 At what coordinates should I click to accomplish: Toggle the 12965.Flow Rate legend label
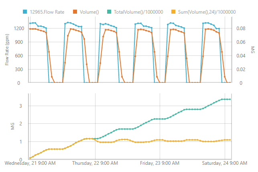click(x=47, y=12)
